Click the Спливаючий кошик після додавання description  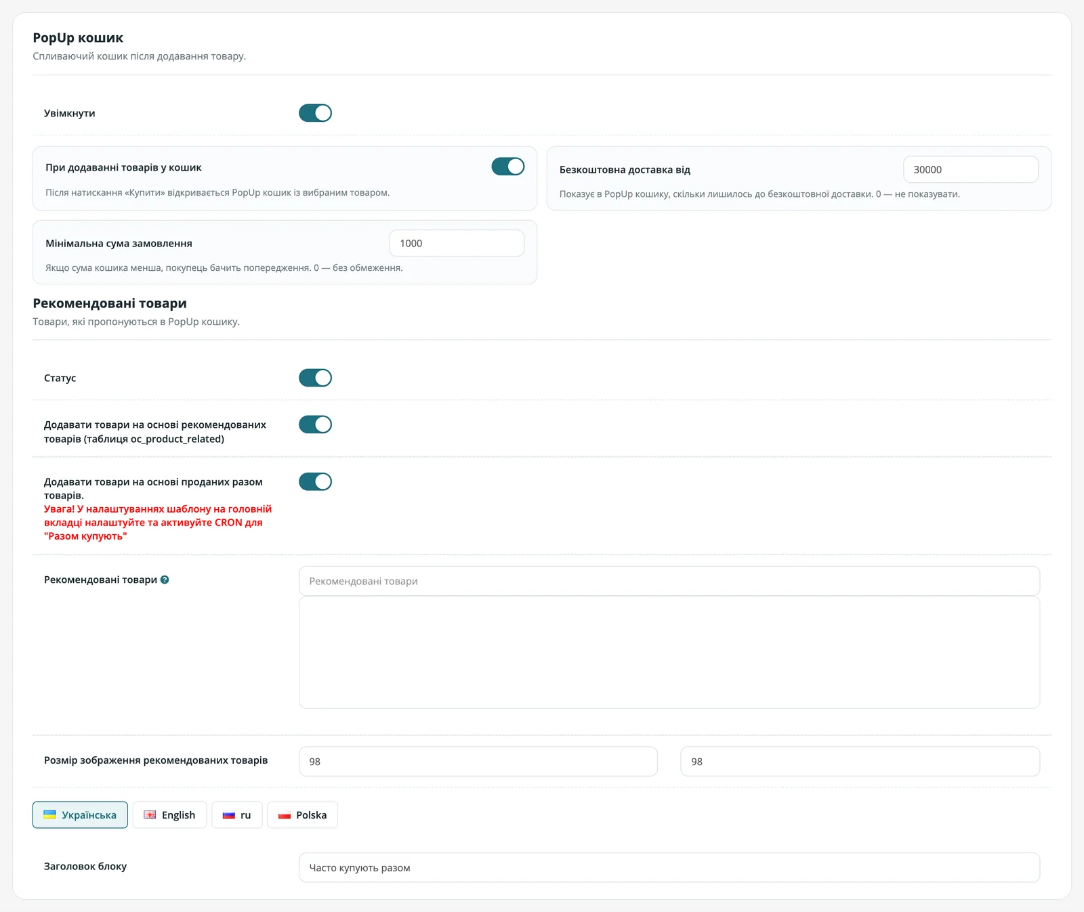[x=139, y=56]
